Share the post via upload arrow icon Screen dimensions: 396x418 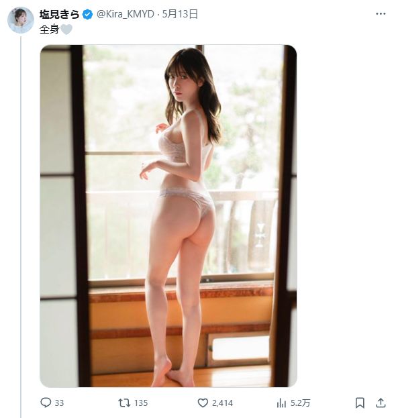click(381, 403)
